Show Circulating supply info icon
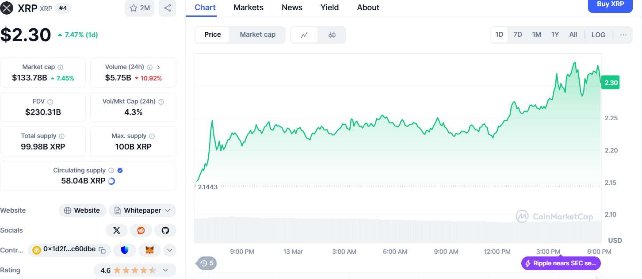The image size is (642, 279). pos(111,171)
